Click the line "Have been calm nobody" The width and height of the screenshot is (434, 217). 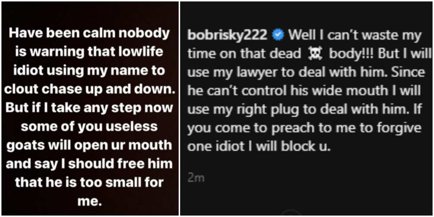point(90,33)
